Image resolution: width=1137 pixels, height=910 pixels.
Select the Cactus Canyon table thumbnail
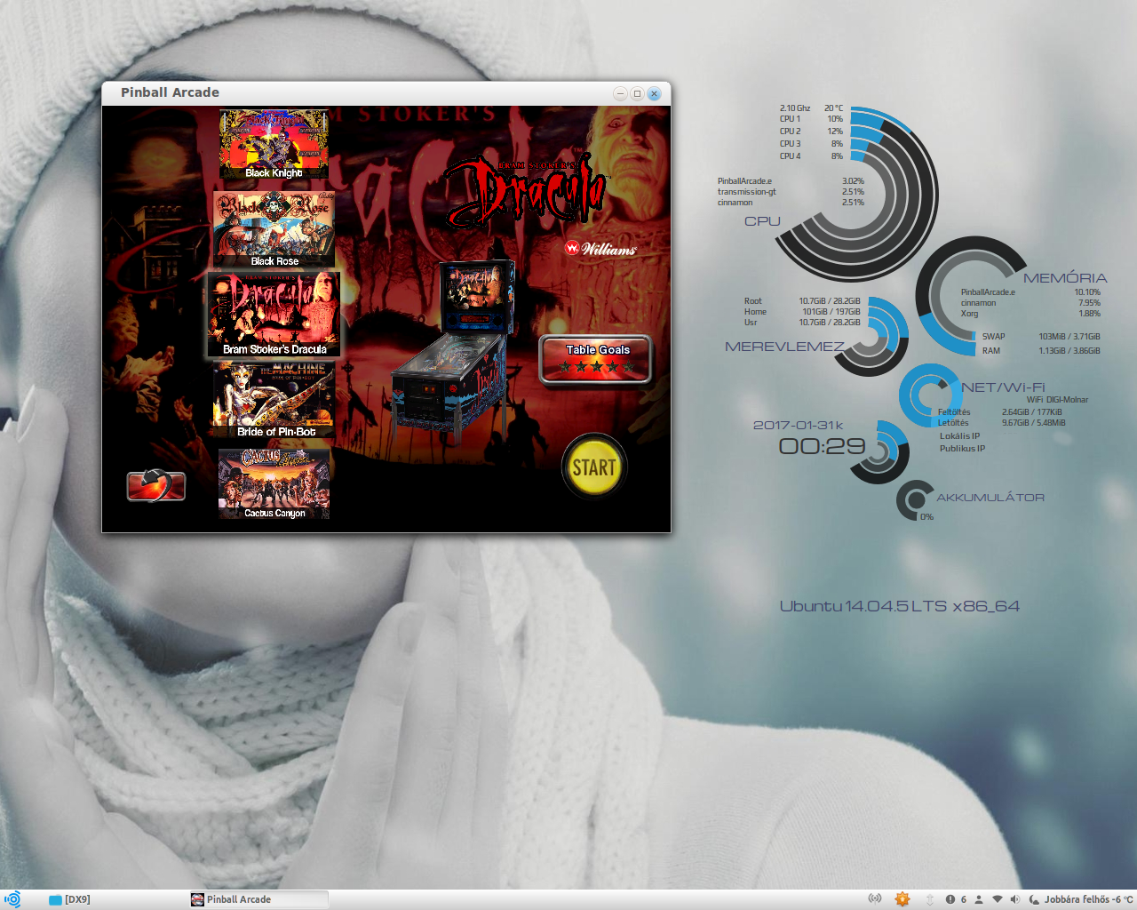pyautogui.click(x=274, y=483)
